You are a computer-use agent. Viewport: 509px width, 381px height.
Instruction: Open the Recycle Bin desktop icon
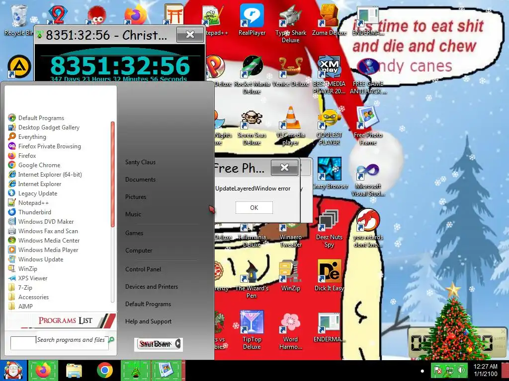pos(18,20)
